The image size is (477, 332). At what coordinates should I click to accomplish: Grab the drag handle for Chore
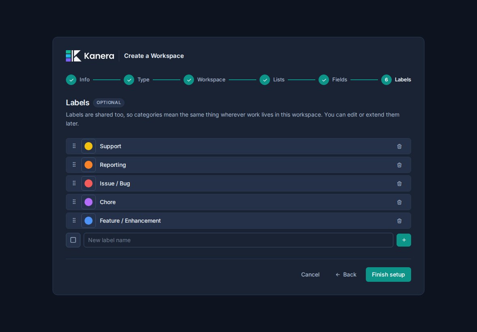pos(74,202)
